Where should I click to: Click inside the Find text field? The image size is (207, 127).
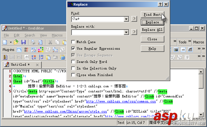[98, 19]
